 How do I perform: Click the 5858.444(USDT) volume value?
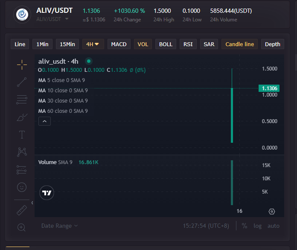(x=231, y=11)
